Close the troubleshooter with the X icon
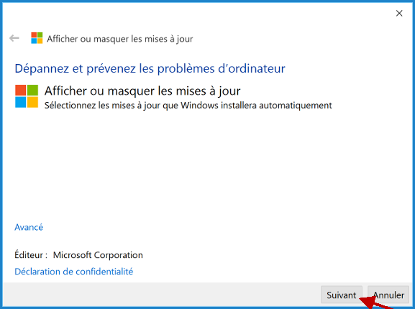The height and width of the screenshot is (309, 415). pos(399,13)
